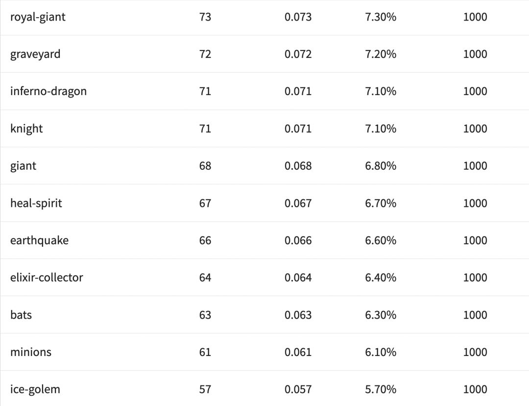Click the ice-golem card name

(x=35, y=389)
